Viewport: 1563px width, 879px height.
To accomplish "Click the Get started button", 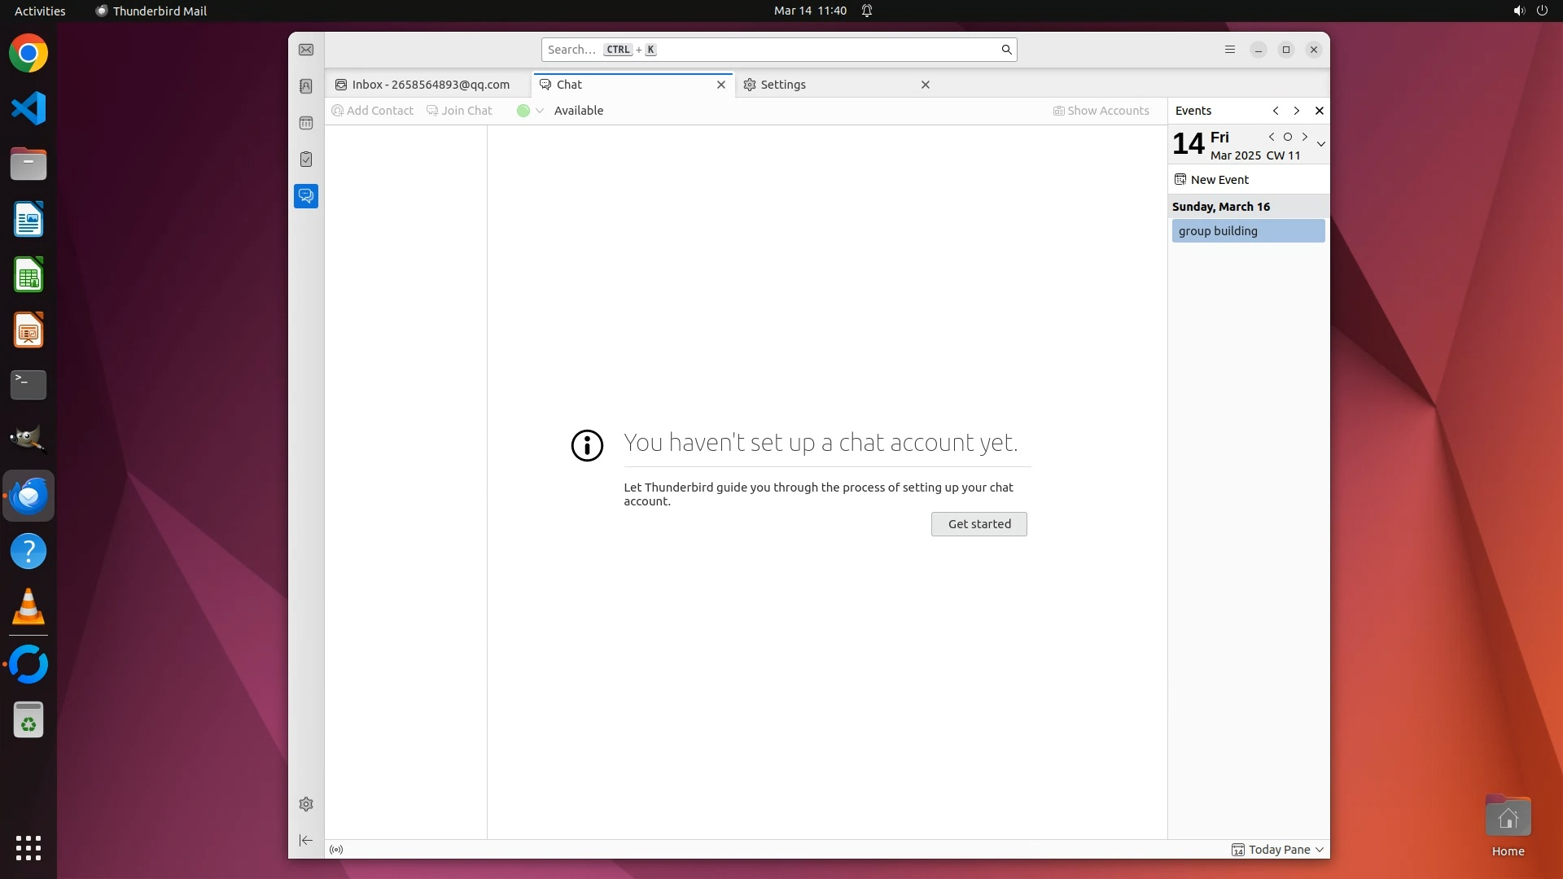I will click(979, 524).
